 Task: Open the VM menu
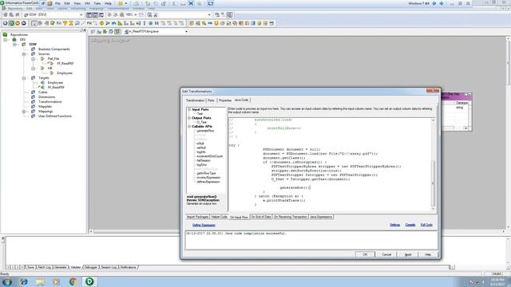click(x=87, y=3)
